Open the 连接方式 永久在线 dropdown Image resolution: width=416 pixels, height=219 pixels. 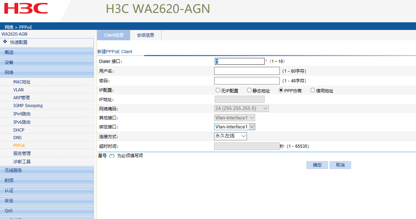231,136
